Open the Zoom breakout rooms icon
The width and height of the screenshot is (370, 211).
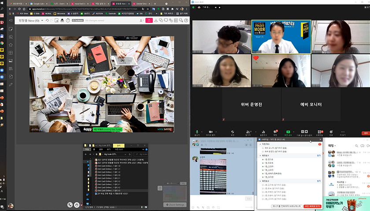[319, 132]
